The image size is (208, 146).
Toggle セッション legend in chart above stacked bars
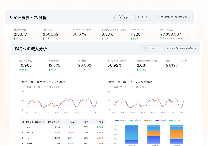coord(139,87)
